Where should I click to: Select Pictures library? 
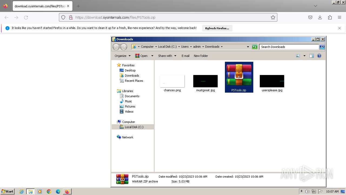click(x=130, y=106)
